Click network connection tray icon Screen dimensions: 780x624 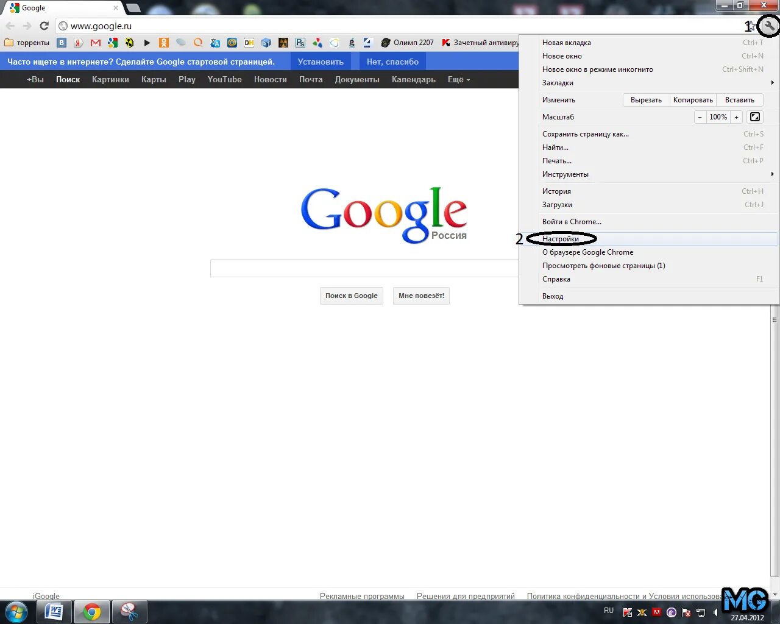click(701, 612)
